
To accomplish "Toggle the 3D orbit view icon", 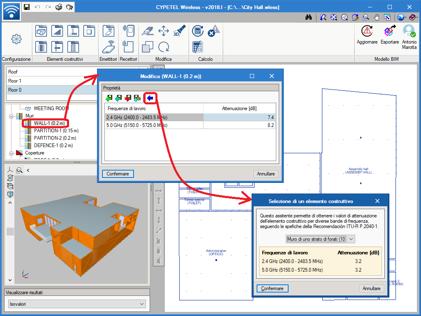I will coord(10,178).
